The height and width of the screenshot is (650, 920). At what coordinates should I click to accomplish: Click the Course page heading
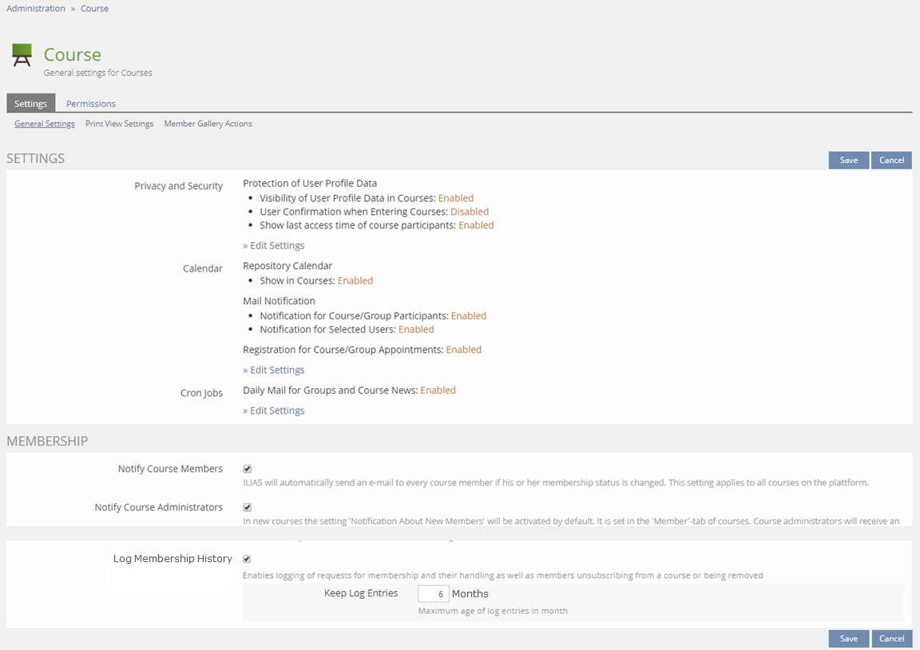pyautogui.click(x=73, y=55)
